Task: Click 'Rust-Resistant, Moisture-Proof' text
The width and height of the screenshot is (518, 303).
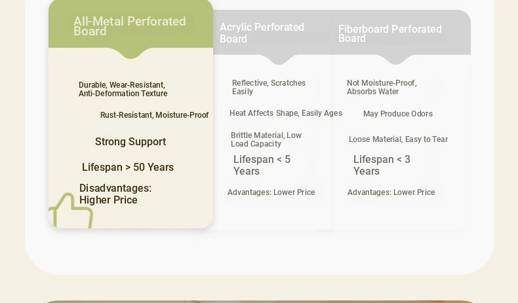Action: pyautogui.click(x=154, y=115)
